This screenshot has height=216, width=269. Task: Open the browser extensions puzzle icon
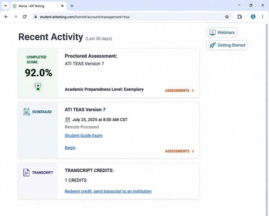pos(239,17)
